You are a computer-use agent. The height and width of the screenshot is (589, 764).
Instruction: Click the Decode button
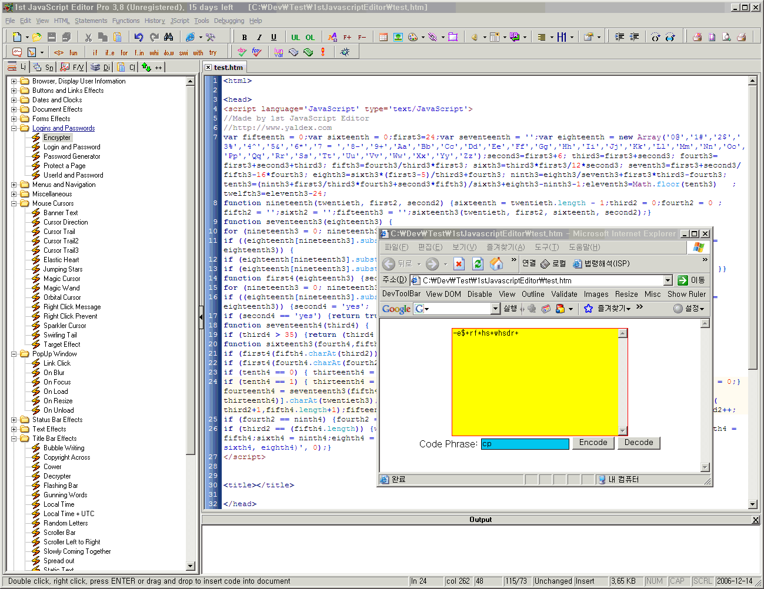[x=639, y=443]
